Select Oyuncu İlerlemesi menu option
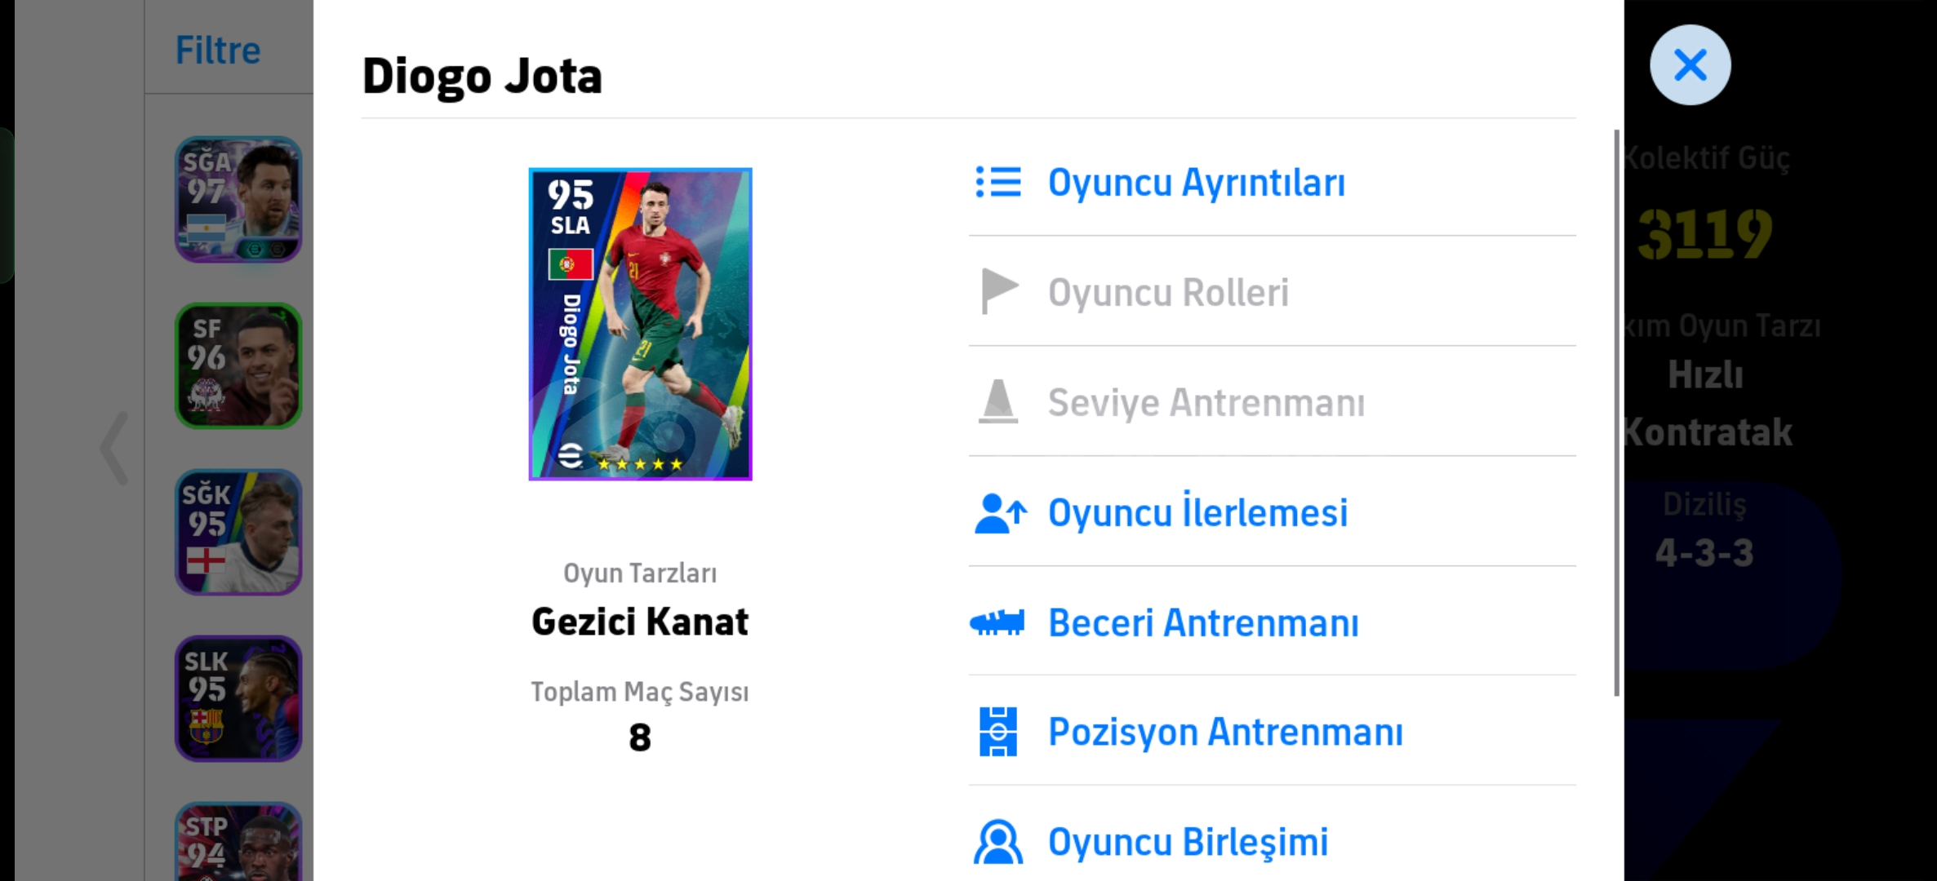This screenshot has width=1937, height=881. (x=1197, y=513)
